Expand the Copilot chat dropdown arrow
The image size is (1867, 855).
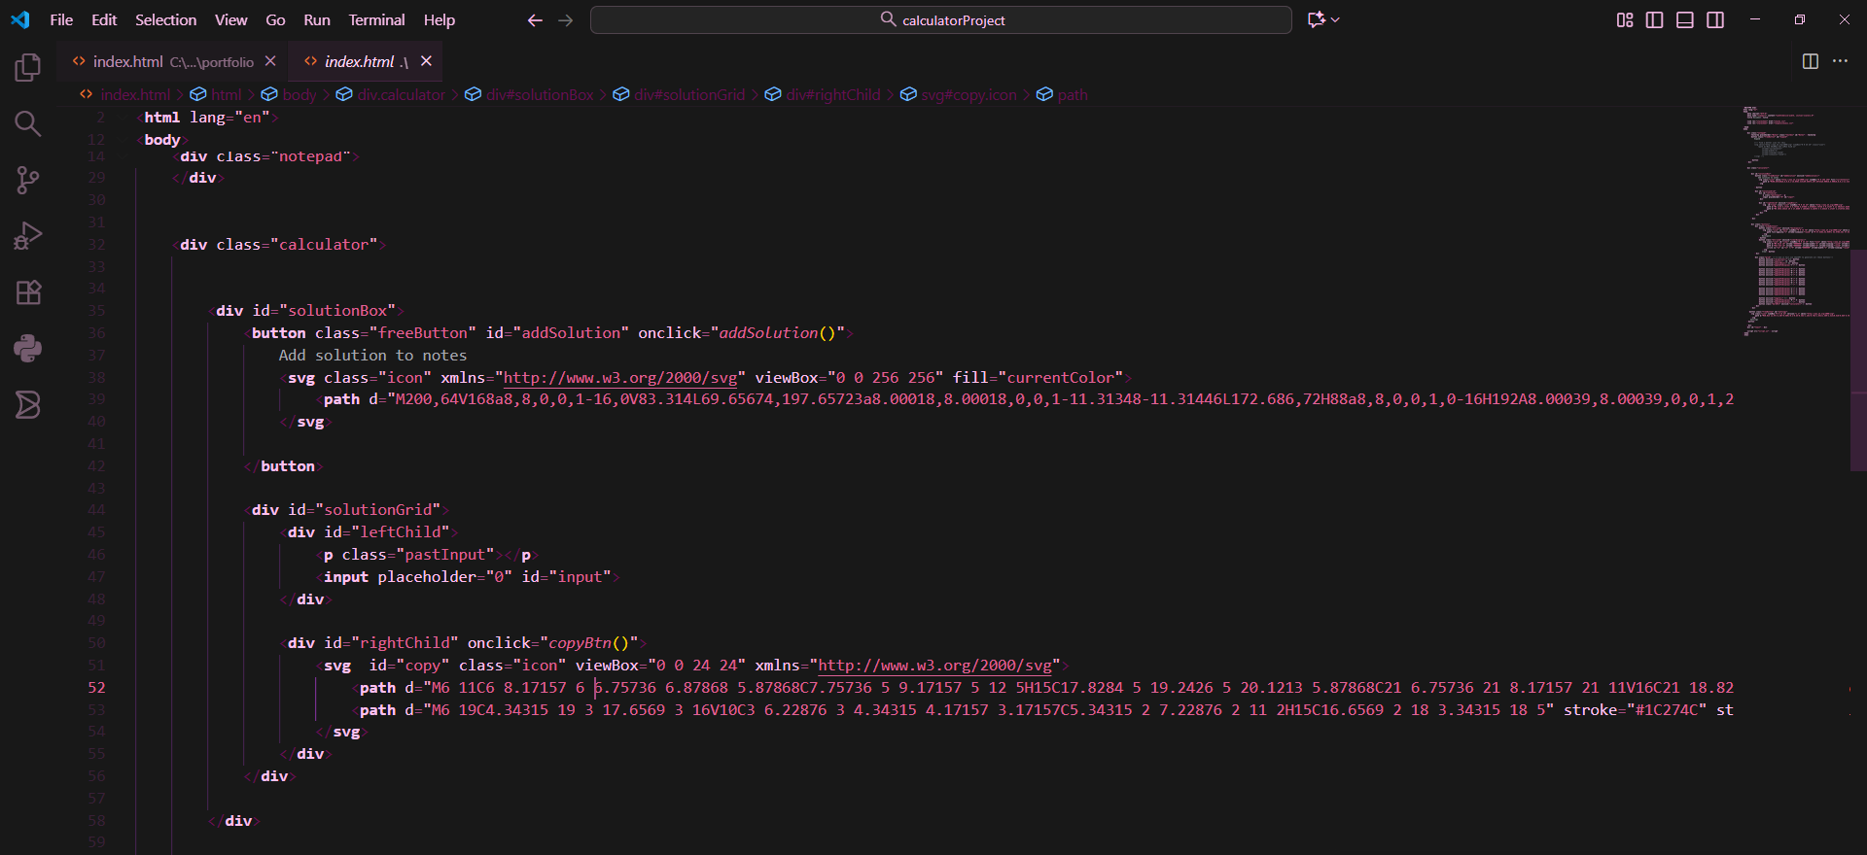1336,20
